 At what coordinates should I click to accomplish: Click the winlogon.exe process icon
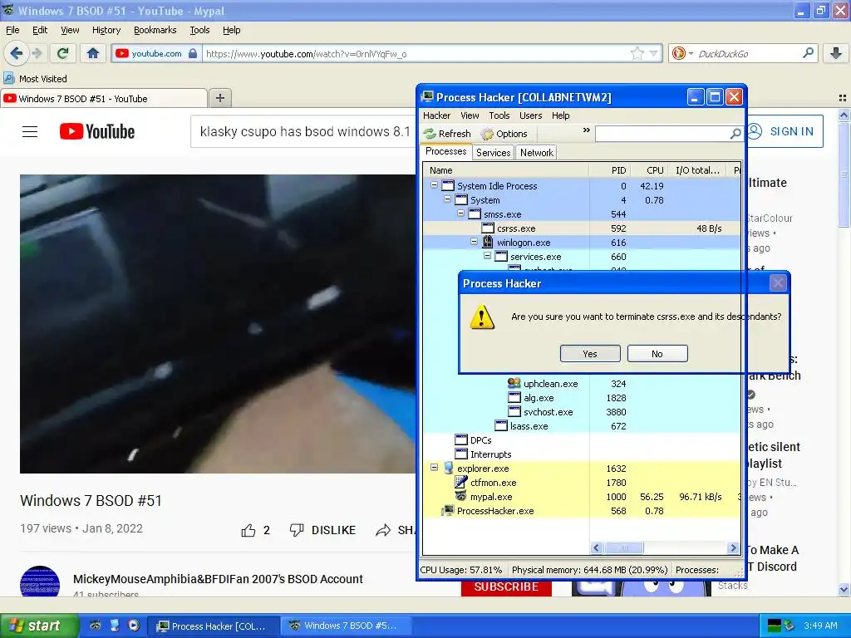(487, 242)
